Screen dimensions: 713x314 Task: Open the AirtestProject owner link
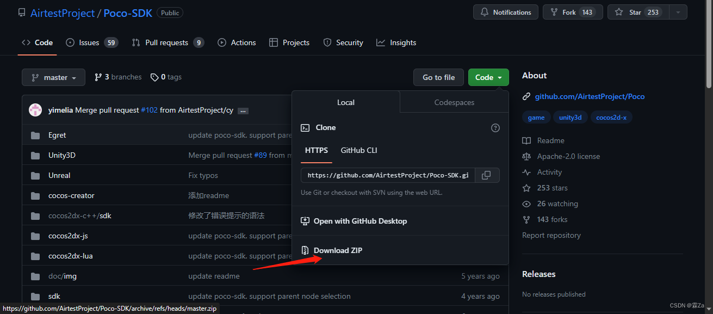63,13
